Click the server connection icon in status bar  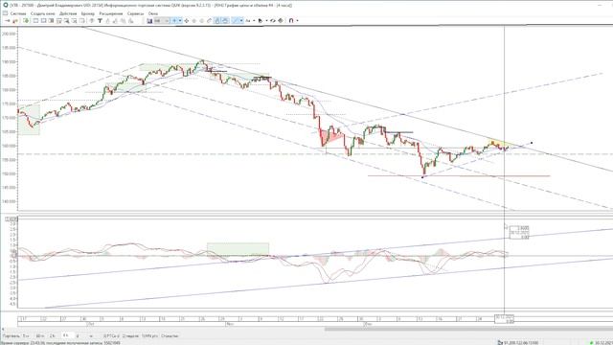tap(500, 343)
